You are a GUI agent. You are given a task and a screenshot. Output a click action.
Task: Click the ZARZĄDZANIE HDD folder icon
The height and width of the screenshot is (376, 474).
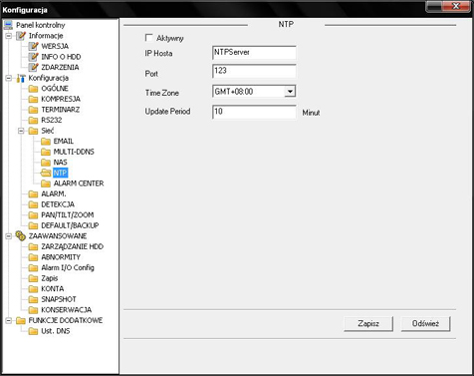click(x=33, y=246)
